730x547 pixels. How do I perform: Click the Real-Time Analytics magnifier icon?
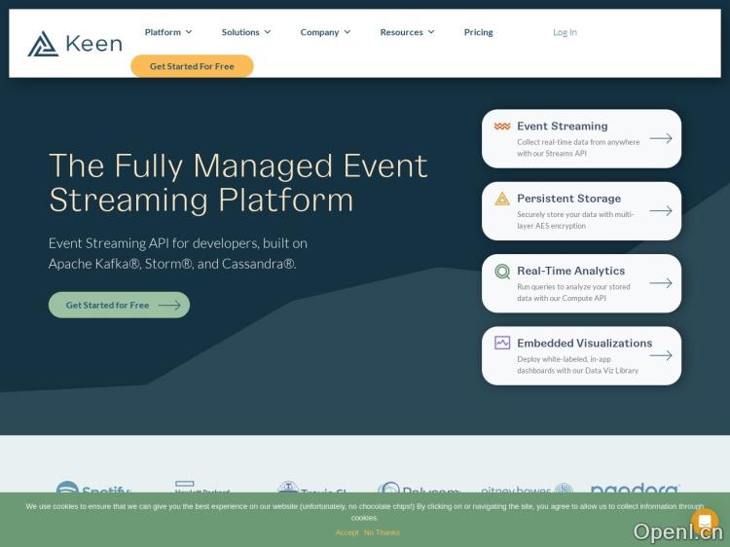pos(502,272)
